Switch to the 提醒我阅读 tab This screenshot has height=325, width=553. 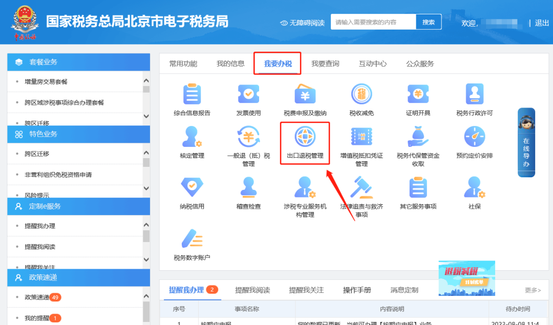pyautogui.click(x=252, y=290)
